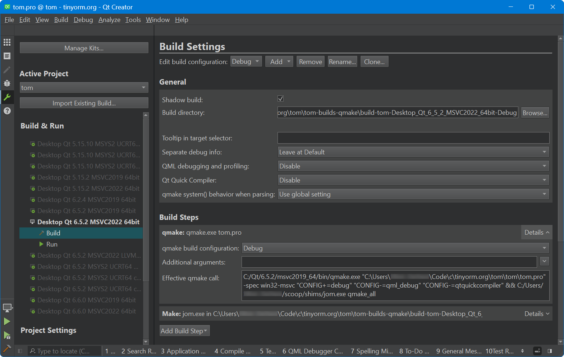This screenshot has height=357, width=564.
Task: Open qmake system() behavior dropdown
Action: click(413, 194)
